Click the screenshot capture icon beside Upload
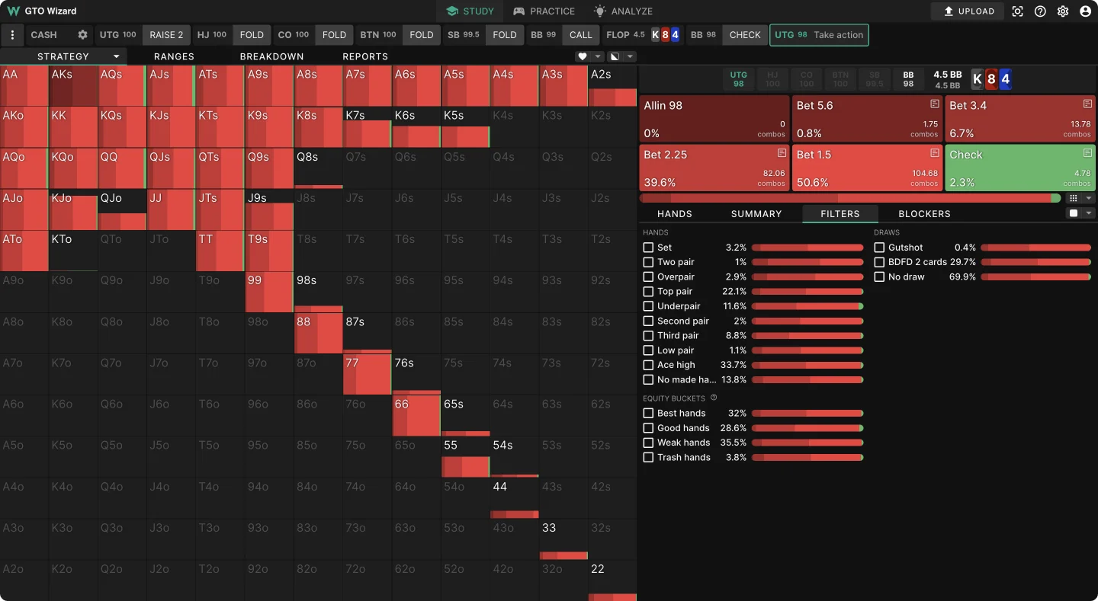The height and width of the screenshot is (601, 1098). pyautogui.click(x=1017, y=11)
